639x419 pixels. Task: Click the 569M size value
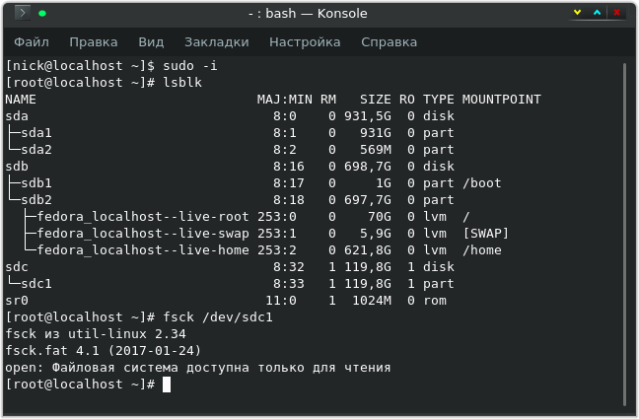tap(376, 150)
